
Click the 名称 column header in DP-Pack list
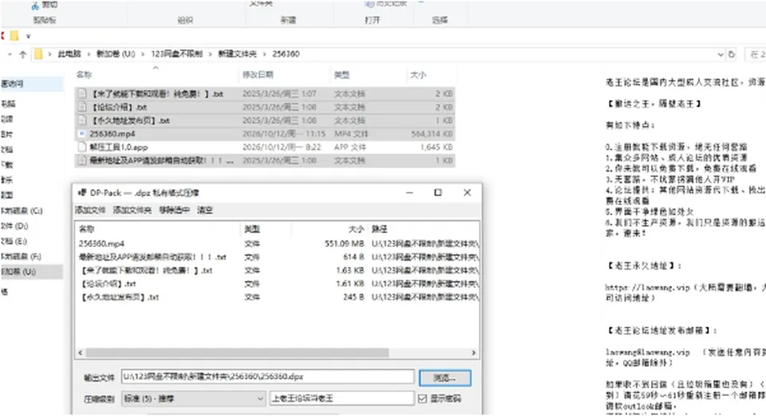coord(86,229)
